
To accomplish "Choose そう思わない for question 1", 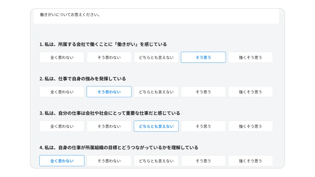I will tap(109, 57).
